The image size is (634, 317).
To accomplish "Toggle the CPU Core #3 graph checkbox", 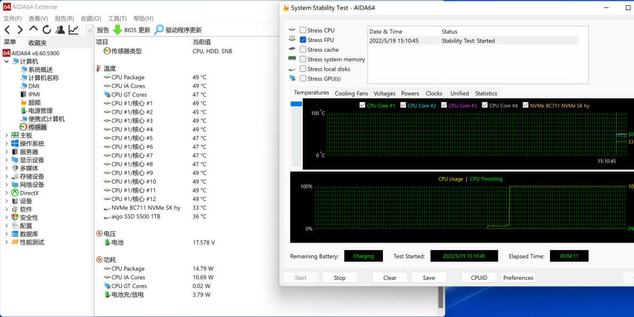I will (x=444, y=105).
